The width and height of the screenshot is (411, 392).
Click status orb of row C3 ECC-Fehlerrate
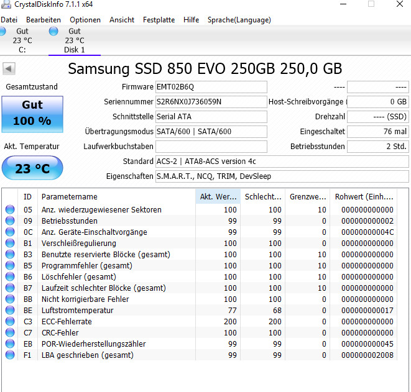pyautogui.click(x=10, y=321)
